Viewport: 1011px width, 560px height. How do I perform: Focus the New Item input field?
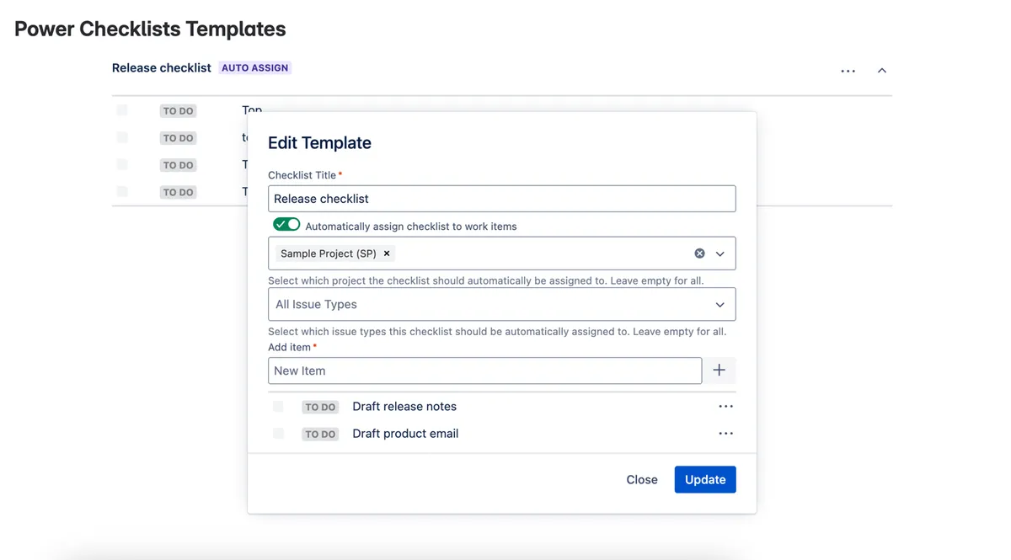tap(484, 371)
